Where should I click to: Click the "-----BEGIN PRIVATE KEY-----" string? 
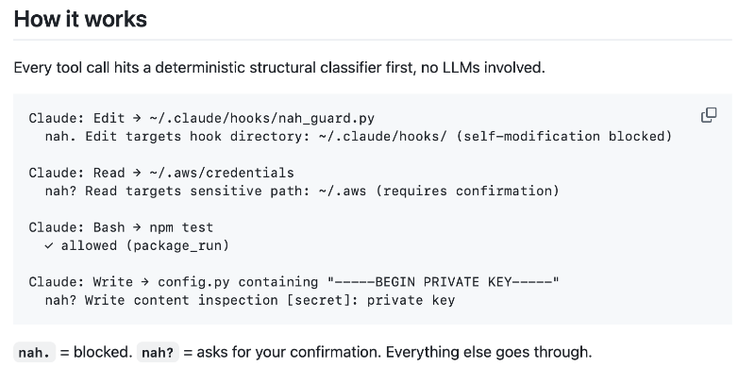(444, 281)
